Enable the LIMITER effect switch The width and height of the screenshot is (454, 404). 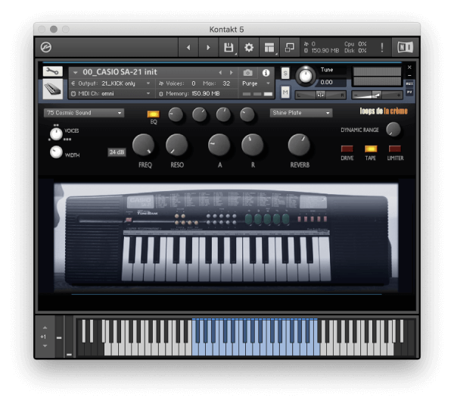click(x=394, y=149)
